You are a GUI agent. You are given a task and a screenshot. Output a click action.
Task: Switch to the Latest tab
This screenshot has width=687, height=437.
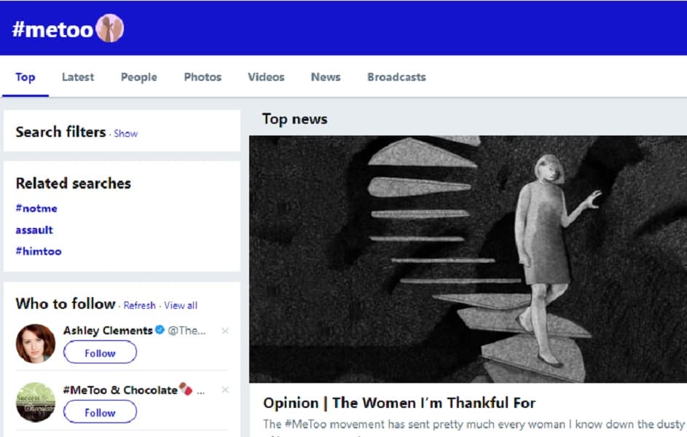point(77,77)
